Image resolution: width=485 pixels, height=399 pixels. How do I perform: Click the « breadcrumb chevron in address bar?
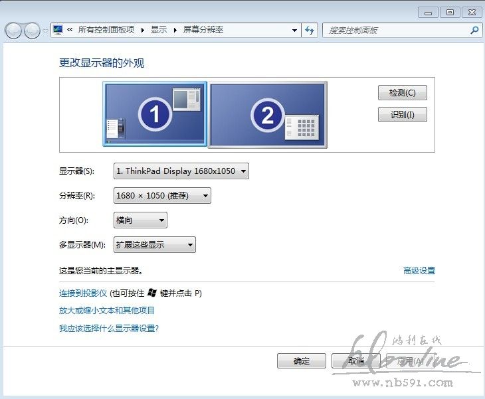click(x=70, y=30)
